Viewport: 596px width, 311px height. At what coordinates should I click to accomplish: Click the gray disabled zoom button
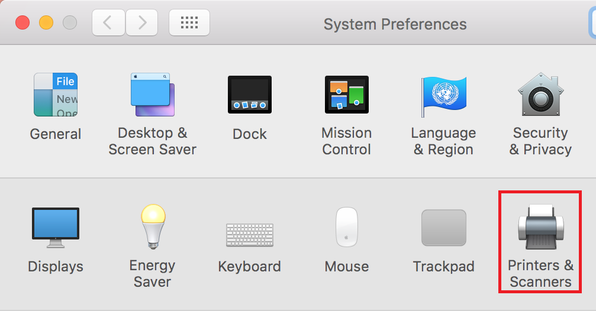70,22
